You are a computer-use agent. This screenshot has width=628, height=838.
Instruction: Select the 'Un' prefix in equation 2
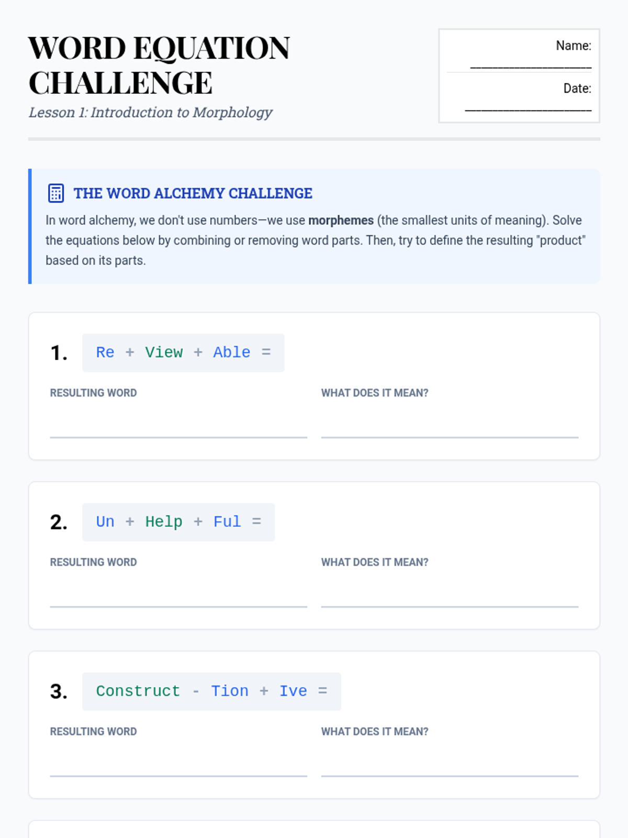[105, 522]
